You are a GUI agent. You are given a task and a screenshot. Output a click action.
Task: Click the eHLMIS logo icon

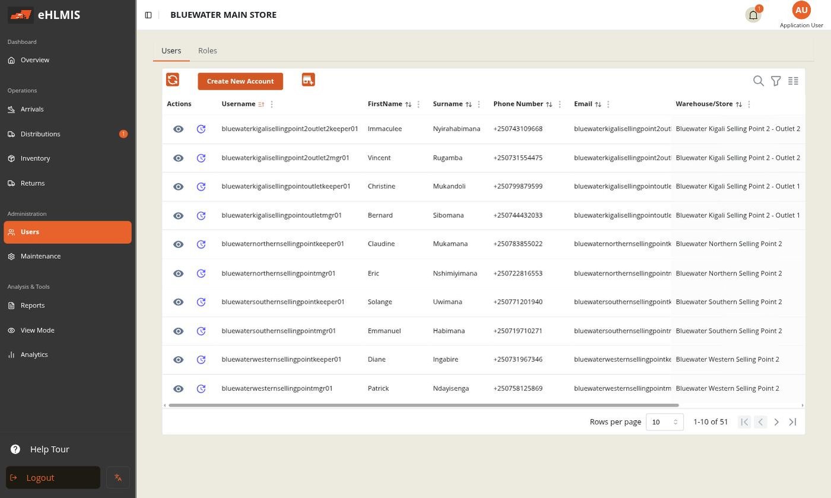(21, 15)
